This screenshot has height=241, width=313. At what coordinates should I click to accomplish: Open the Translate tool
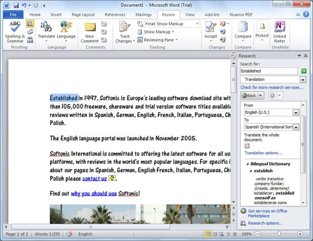[46, 32]
